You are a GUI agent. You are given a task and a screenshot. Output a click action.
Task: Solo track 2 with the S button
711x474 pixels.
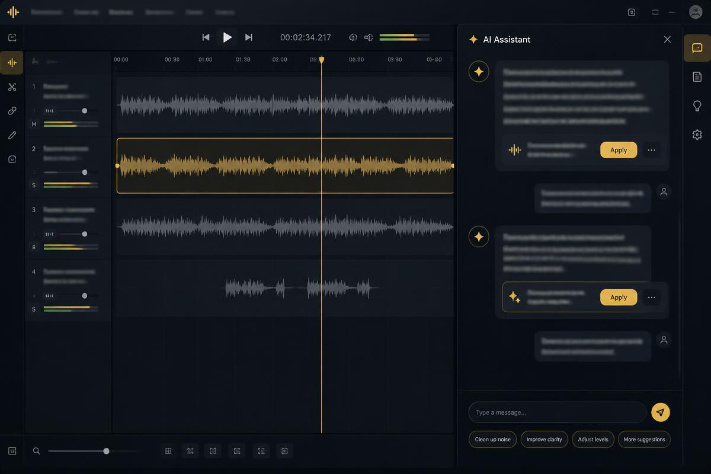pos(34,185)
